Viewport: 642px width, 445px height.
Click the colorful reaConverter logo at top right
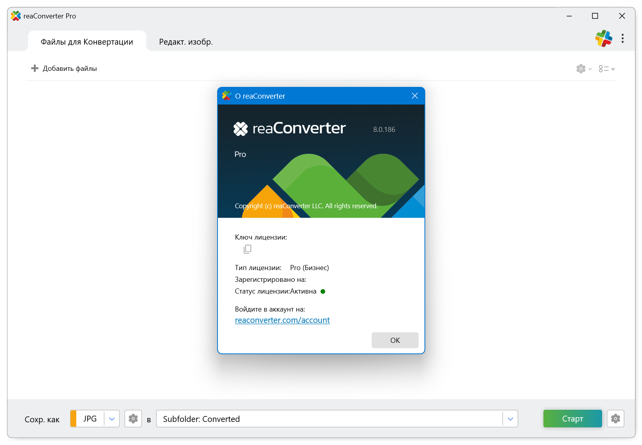(x=604, y=38)
